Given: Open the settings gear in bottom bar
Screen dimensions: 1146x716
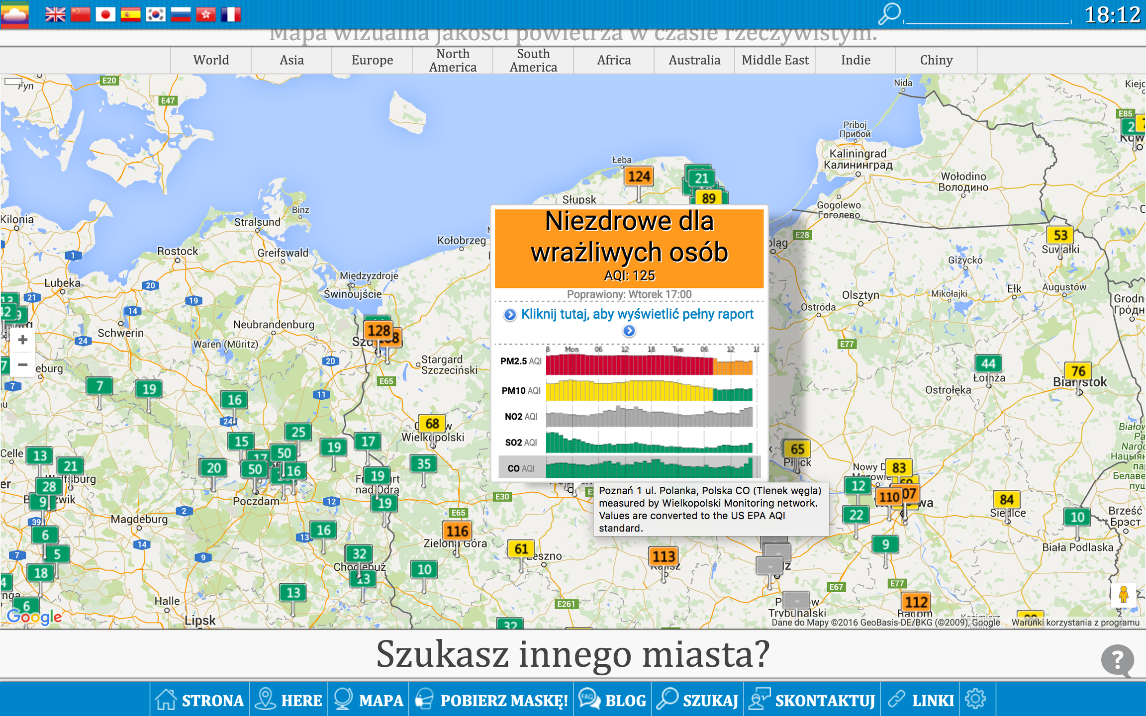Looking at the screenshot, I should pos(975,699).
